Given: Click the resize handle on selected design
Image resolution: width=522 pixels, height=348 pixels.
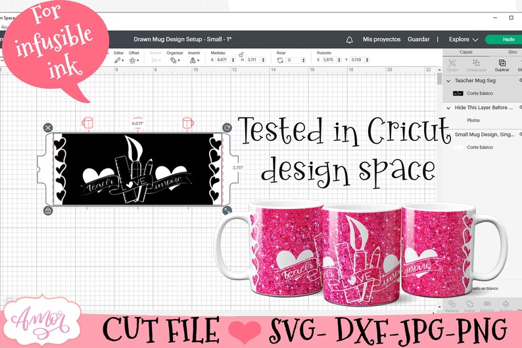Looking at the screenshot, I should coord(227,211).
